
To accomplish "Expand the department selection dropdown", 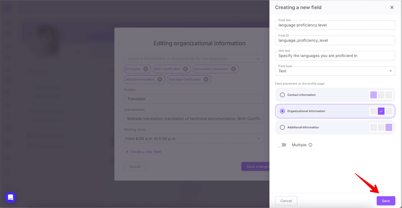I will click(258, 58).
